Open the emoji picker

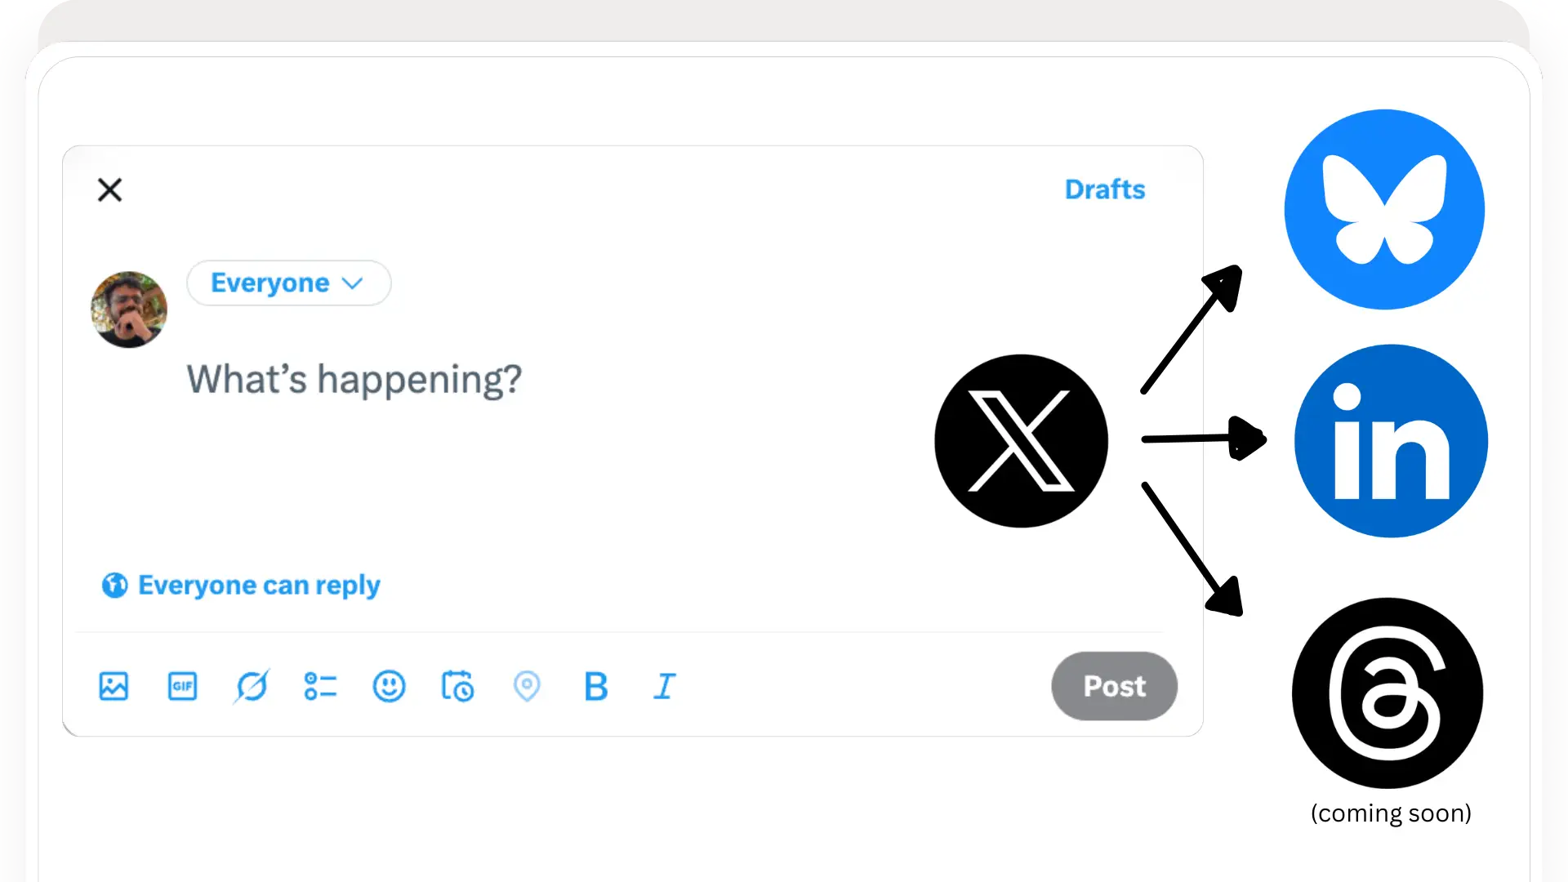coord(390,687)
